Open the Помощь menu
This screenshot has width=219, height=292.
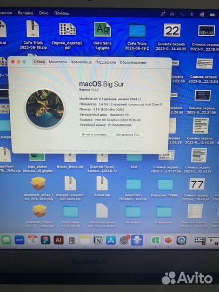pos(62,13)
